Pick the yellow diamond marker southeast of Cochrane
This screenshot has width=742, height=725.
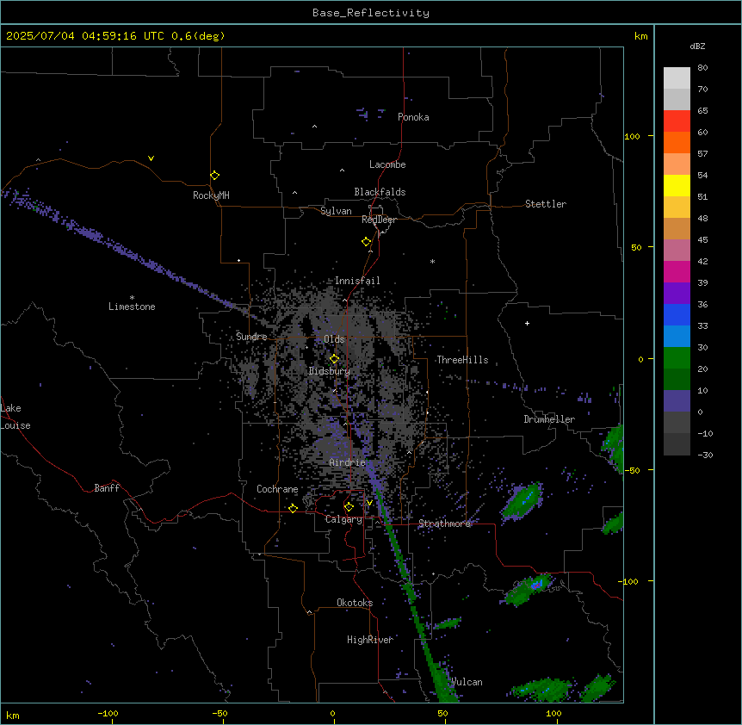pyautogui.click(x=293, y=508)
